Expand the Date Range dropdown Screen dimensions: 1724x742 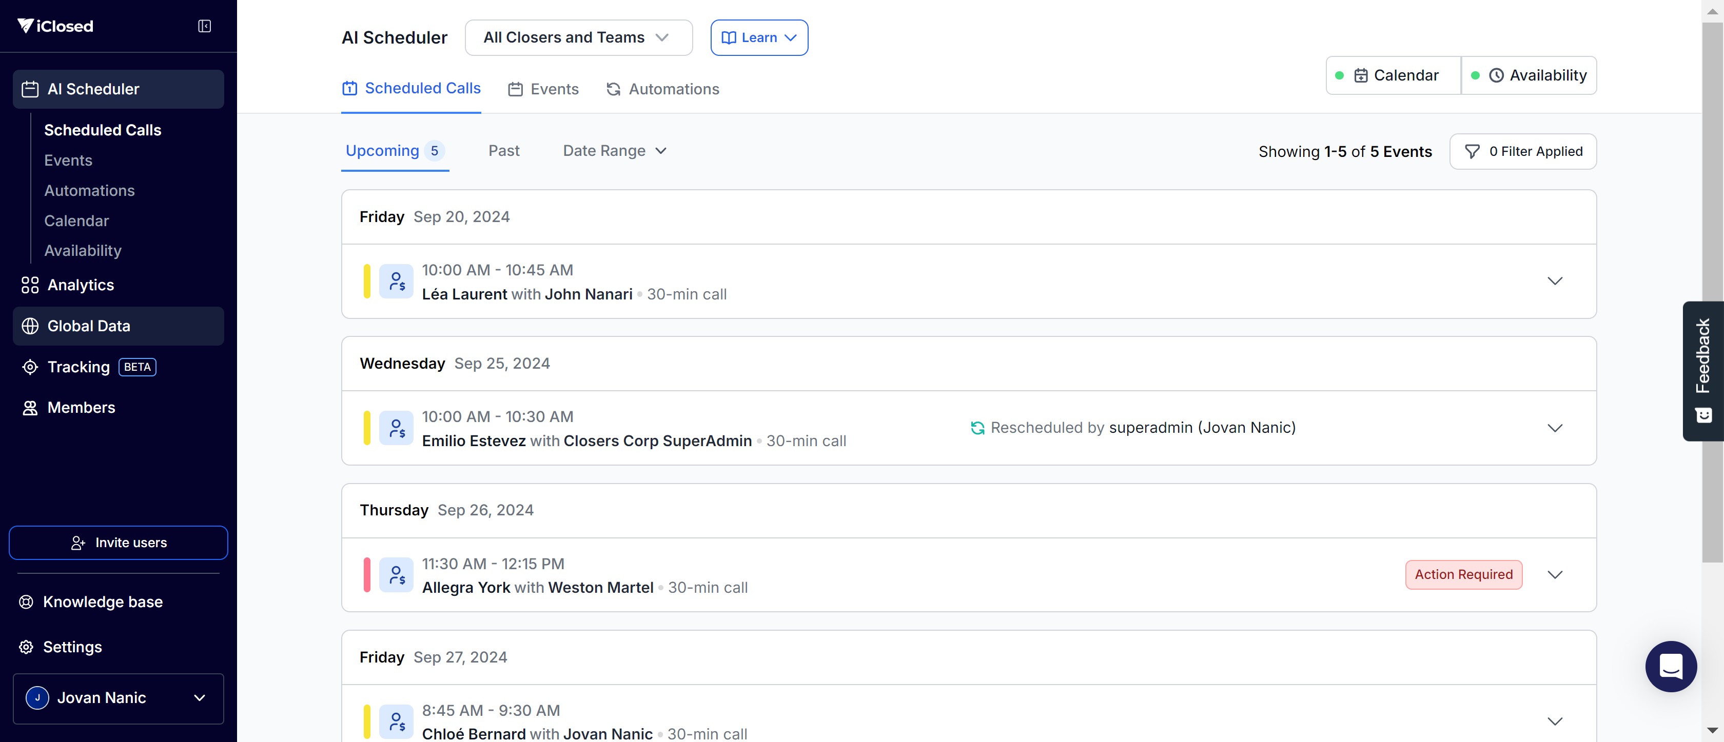614,151
